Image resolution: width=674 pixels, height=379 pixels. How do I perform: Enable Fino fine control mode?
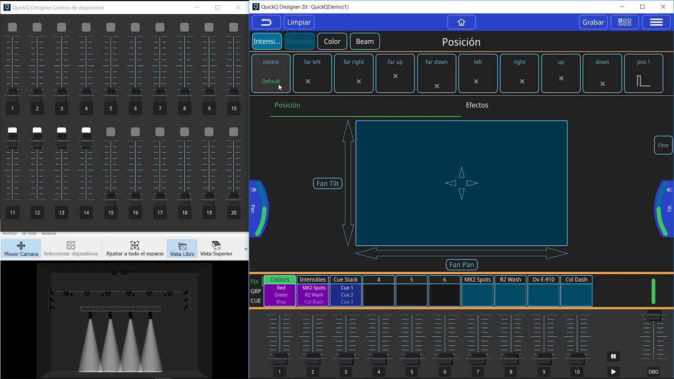663,145
